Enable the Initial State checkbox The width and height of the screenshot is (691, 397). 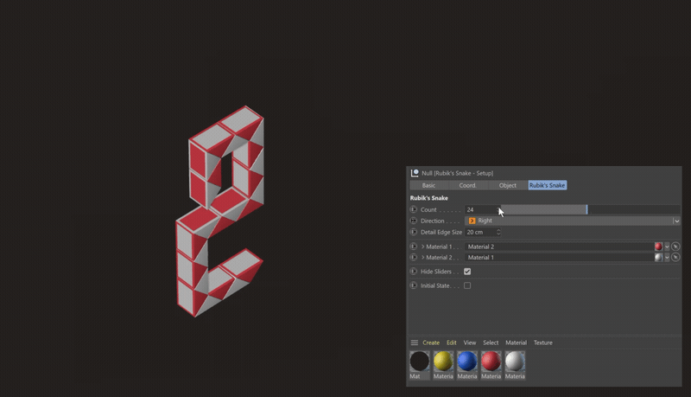(x=467, y=285)
